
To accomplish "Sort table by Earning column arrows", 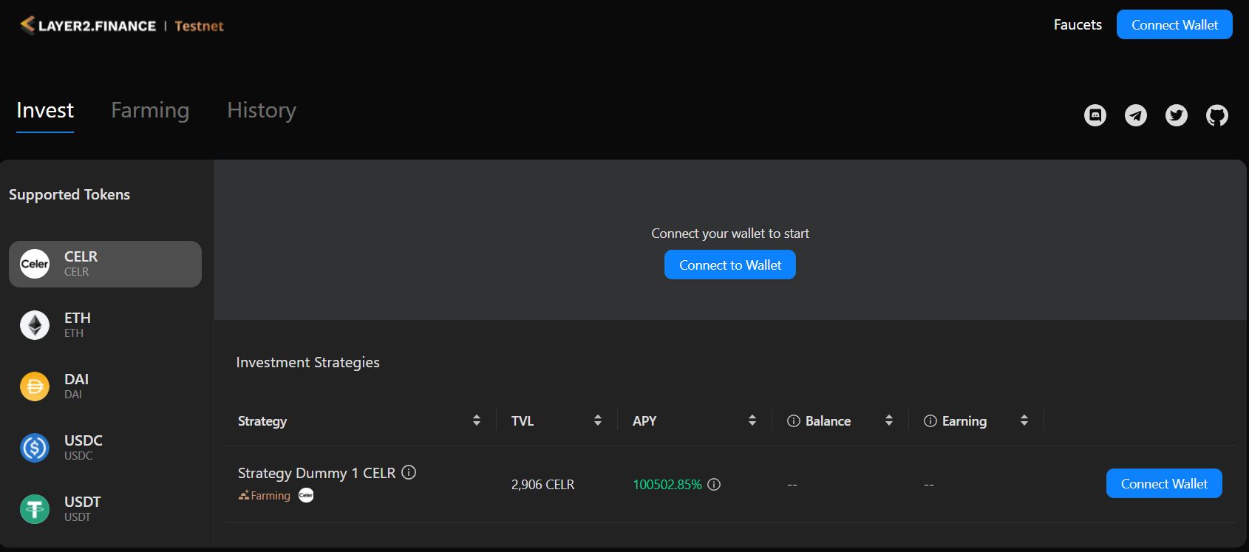I will [1024, 420].
